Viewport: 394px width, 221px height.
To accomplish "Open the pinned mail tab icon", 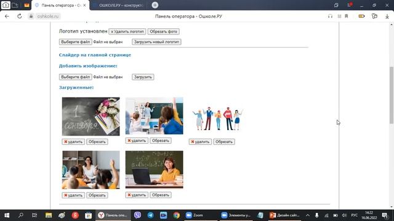I will 26,5.
